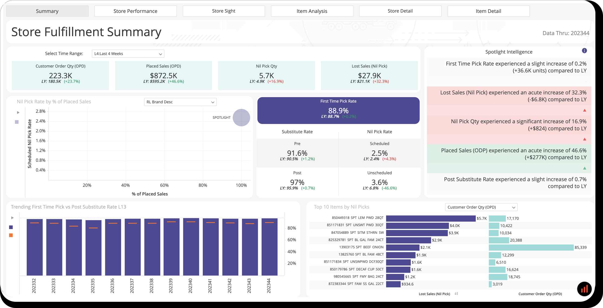Open the Store Sight page
603x308 pixels.
224,11
